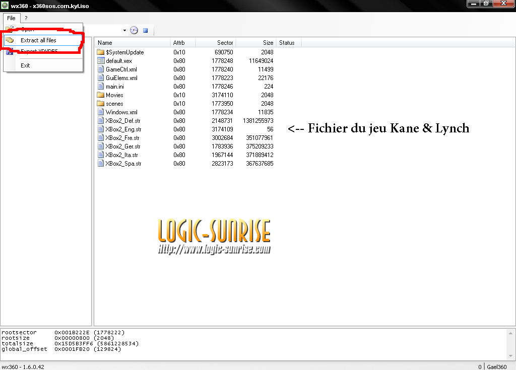The height and width of the screenshot is (370, 516).
Task: Click the wx360 app icon in title bar
Action: [5, 6]
